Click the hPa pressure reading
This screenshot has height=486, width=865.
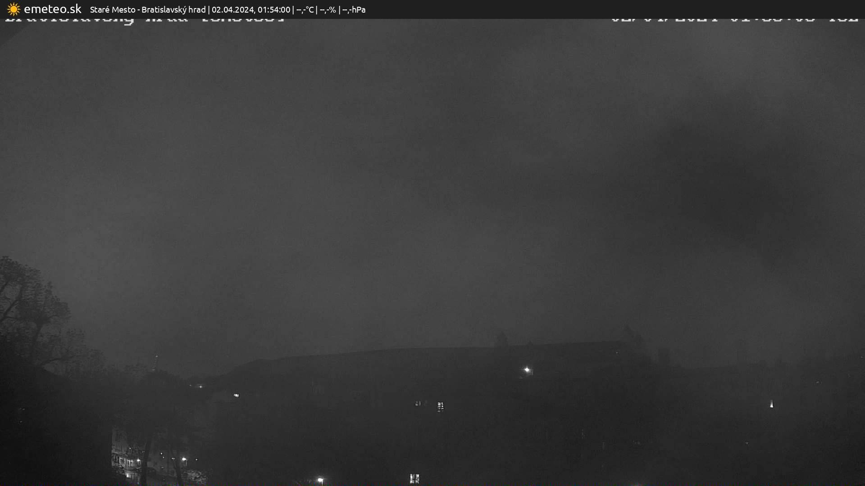point(354,9)
